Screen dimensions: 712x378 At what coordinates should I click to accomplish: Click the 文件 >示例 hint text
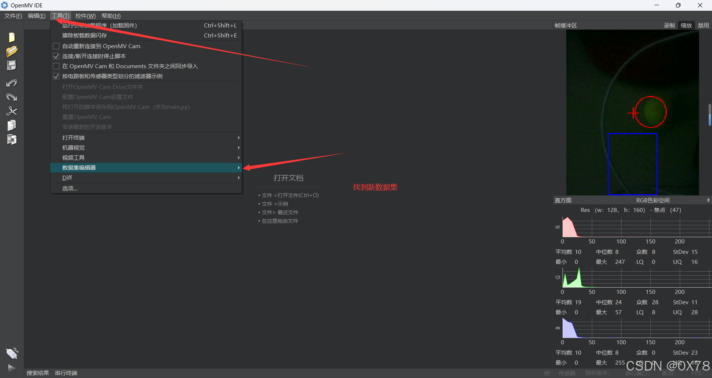click(275, 204)
